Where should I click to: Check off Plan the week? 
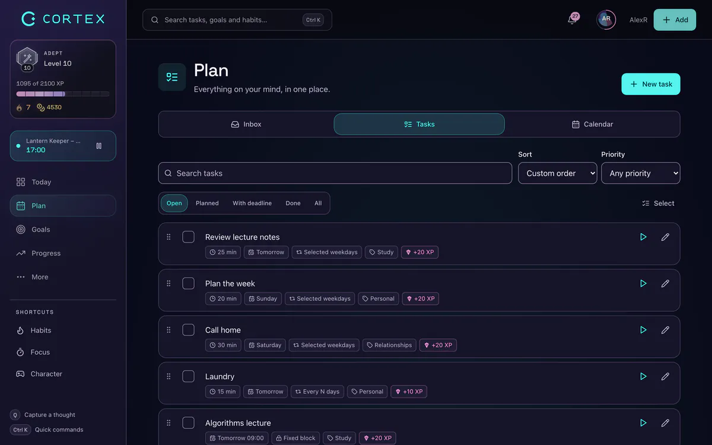[x=188, y=284]
